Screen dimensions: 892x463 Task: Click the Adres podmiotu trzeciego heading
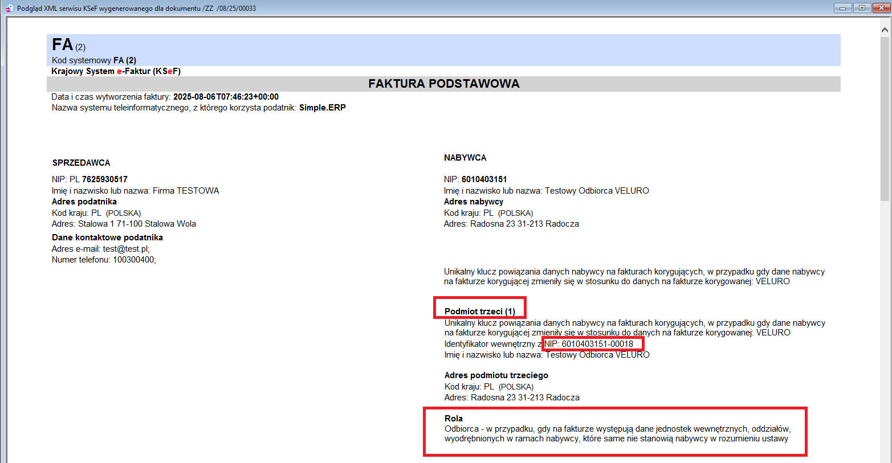[496, 375]
